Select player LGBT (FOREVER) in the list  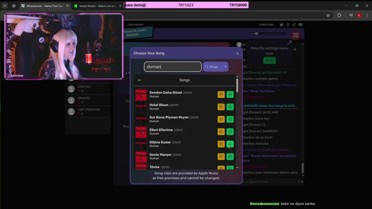88,111
